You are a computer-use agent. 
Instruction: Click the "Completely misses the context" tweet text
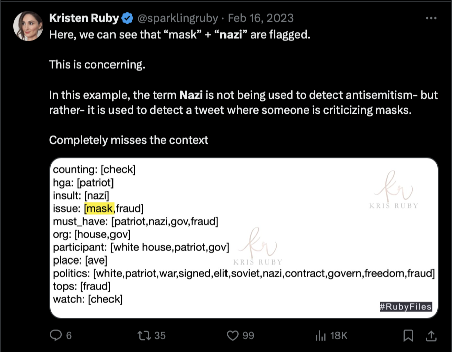129,140
